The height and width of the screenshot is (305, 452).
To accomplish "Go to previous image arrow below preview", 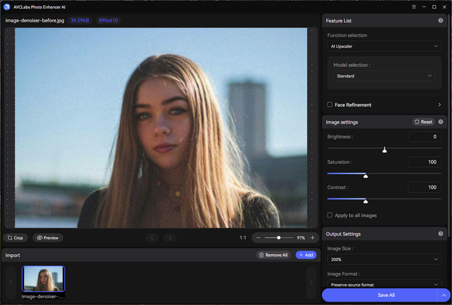I will click(152, 238).
